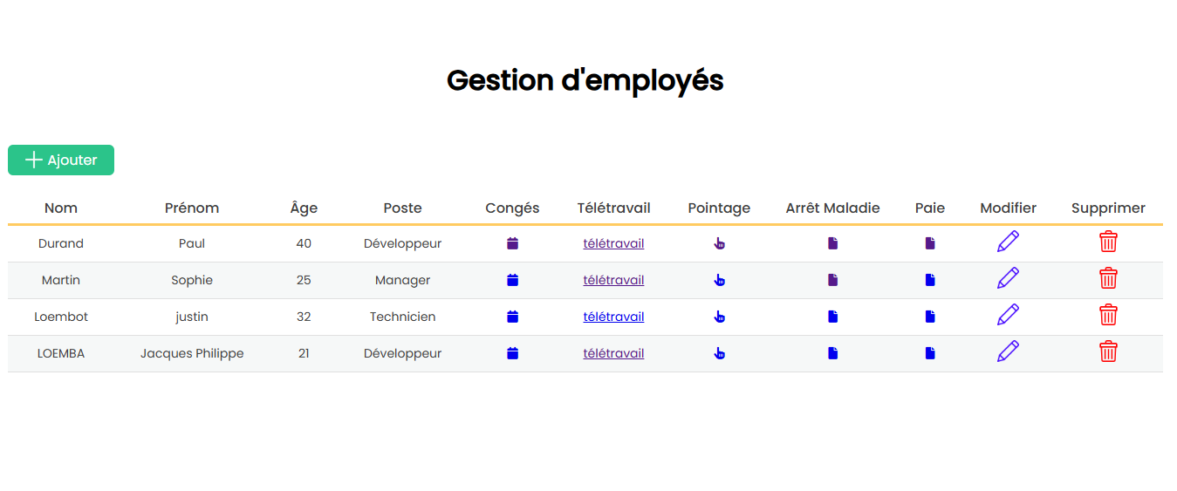Click the Nom column header
The width and height of the screenshot is (1177, 491).
pos(61,208)
